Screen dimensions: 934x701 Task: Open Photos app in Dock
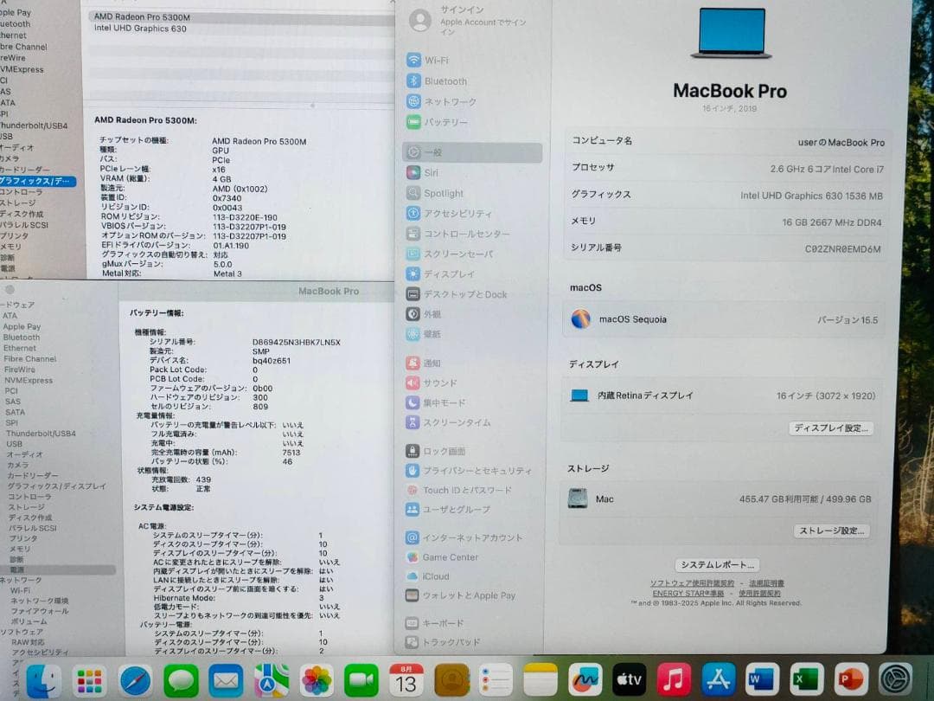point(317,680)
